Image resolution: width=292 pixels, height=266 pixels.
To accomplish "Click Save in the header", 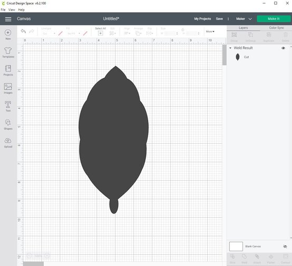I will tap(219, 19).
